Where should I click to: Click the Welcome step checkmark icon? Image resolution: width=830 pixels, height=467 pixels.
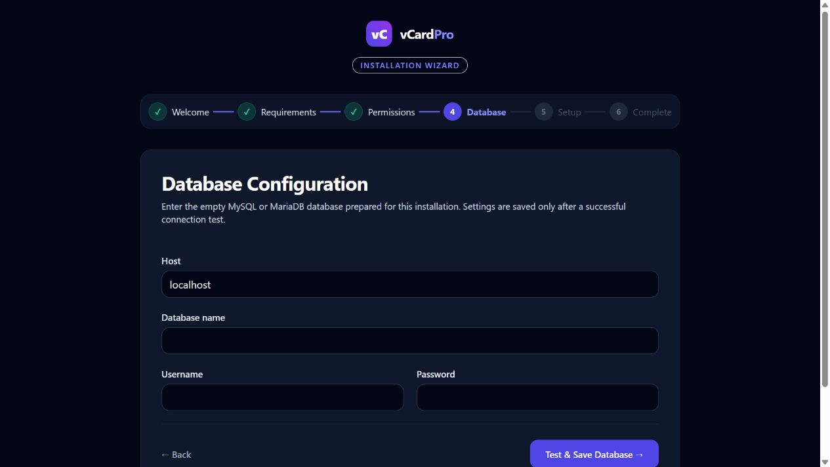[x=157, y=112]
